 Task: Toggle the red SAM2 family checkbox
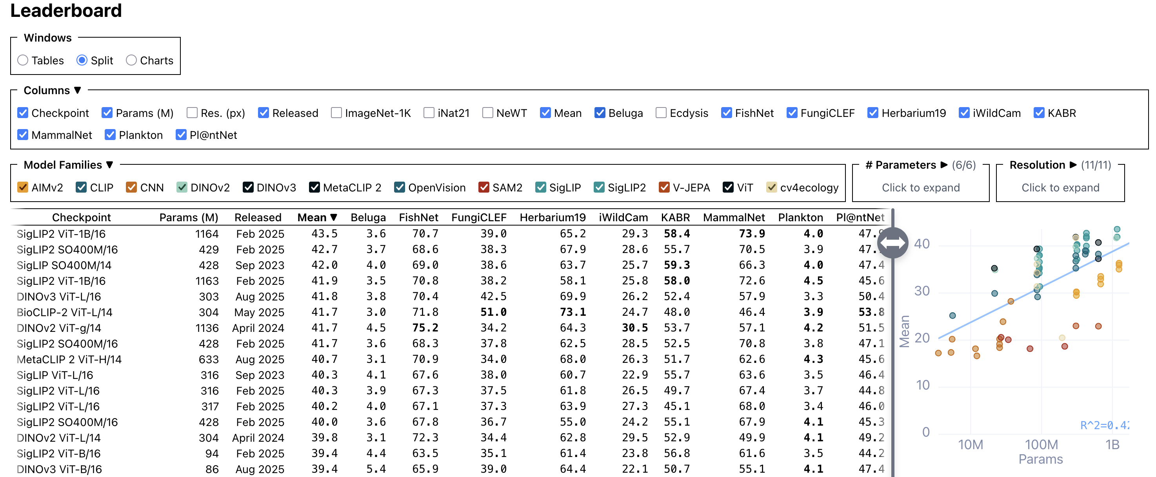[x=483, y=187]
